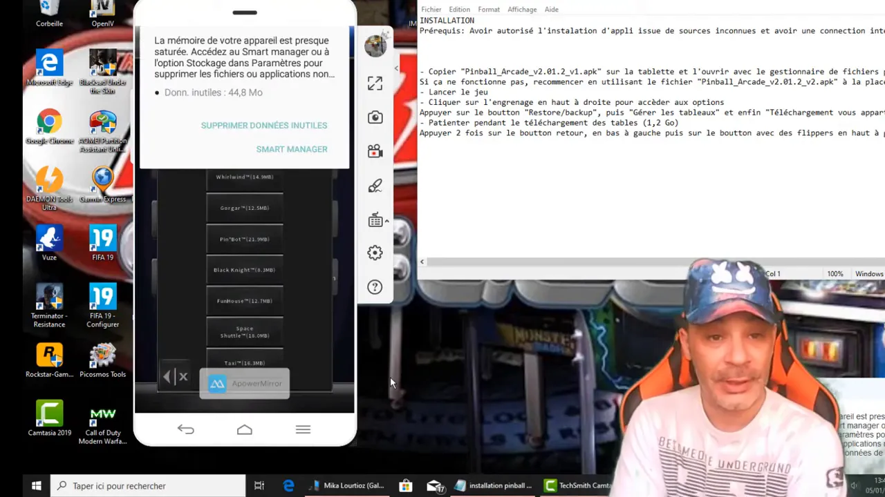Select the AOMEI Partition Assistant desktop icon
This screenshot has height=497, width=885.
tap(102, 131)
